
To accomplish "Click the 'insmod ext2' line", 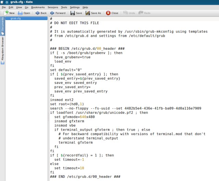I will [62, 100].
